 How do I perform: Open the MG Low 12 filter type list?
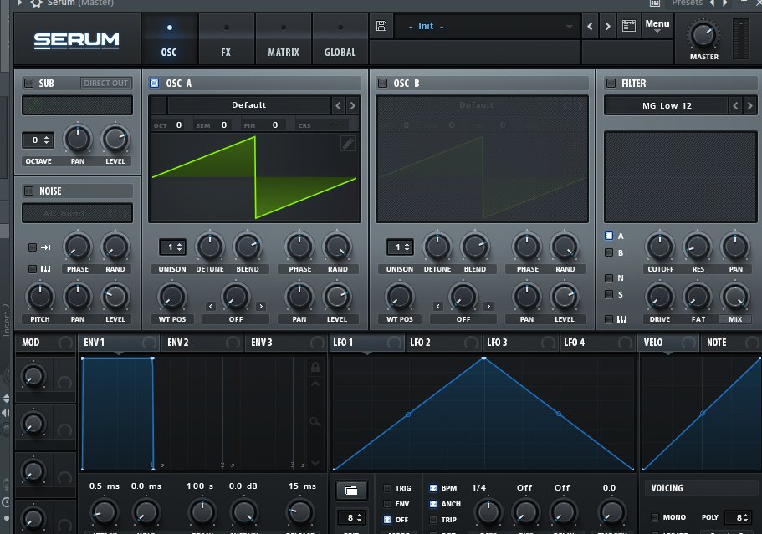click(667, 105)
